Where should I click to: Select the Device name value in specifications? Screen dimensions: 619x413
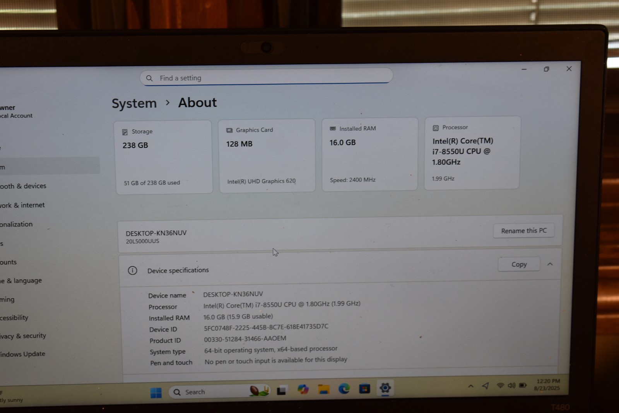[x=233, y=294]
